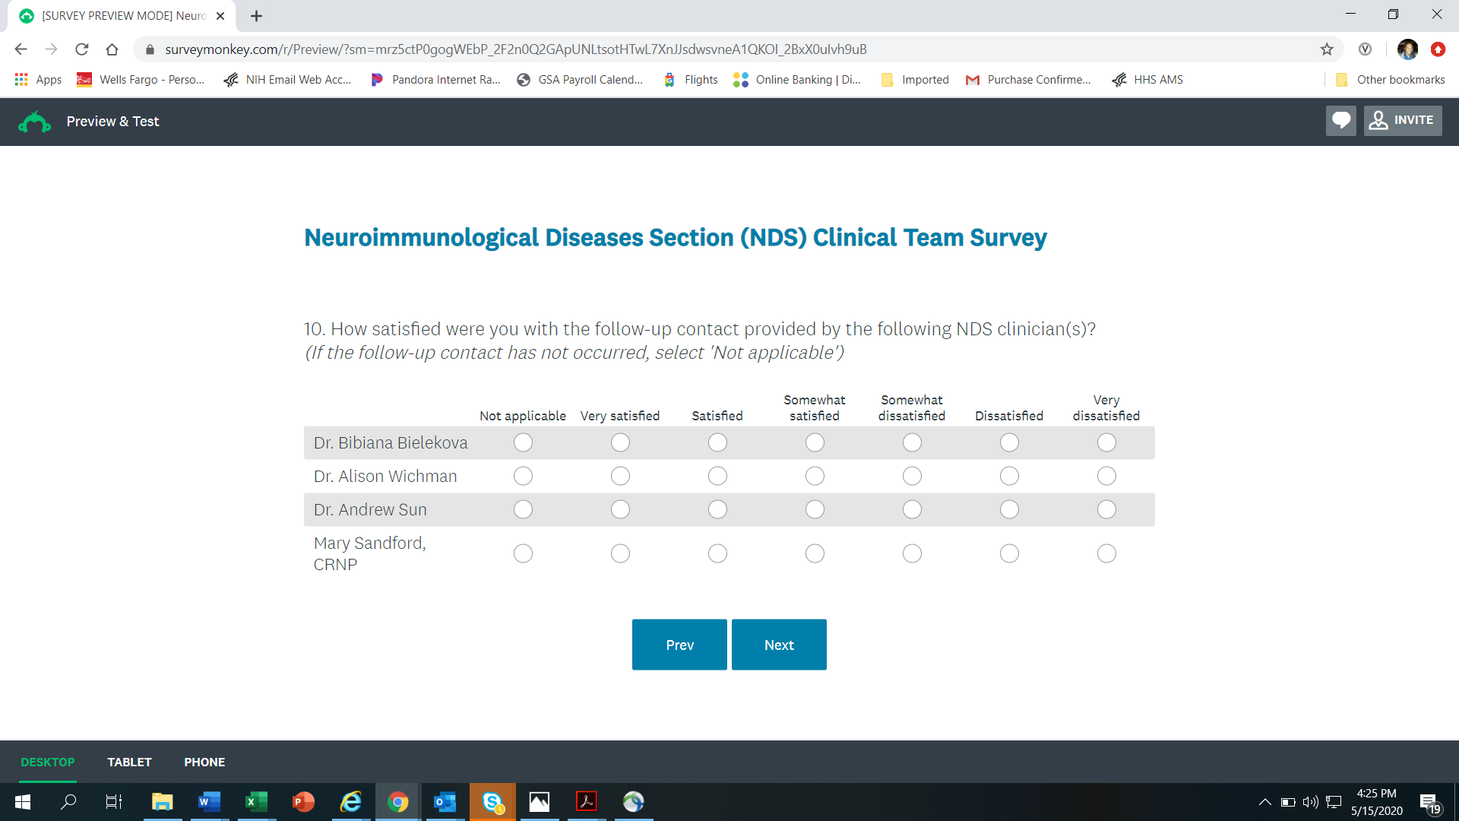Select Not applicable for Dr. Alison Wichman
This screenshot has width=1459, height=821.
[523, 476]
